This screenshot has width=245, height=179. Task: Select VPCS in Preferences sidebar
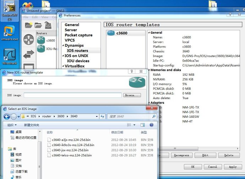pyautogui.click(x=70, y=40)
